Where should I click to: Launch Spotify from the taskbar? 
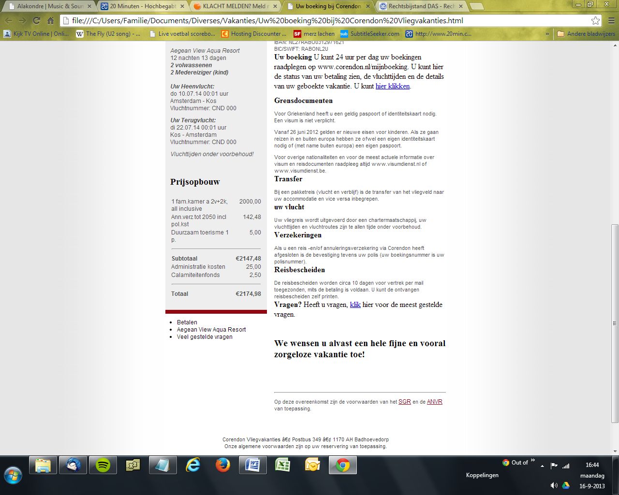[x=103, y=466]
